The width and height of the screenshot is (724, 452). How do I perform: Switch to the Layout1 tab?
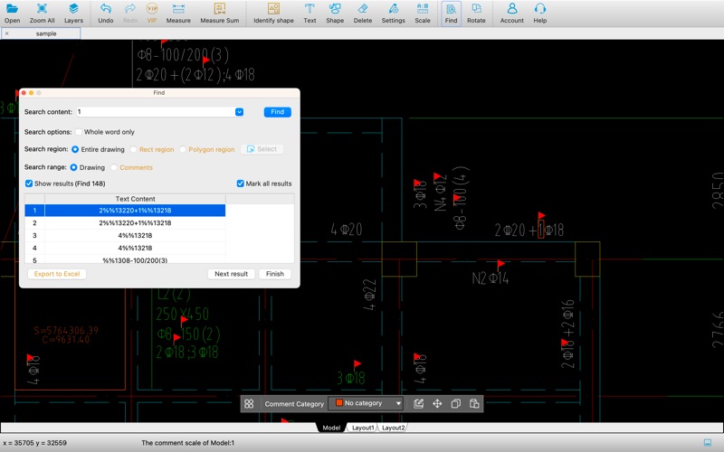362,428
